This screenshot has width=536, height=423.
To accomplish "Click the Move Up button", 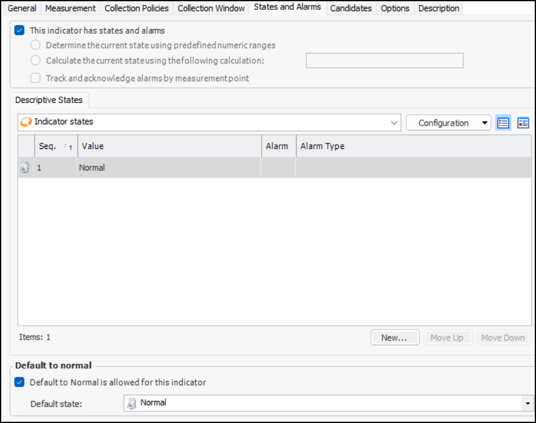I will coord(448,337).
